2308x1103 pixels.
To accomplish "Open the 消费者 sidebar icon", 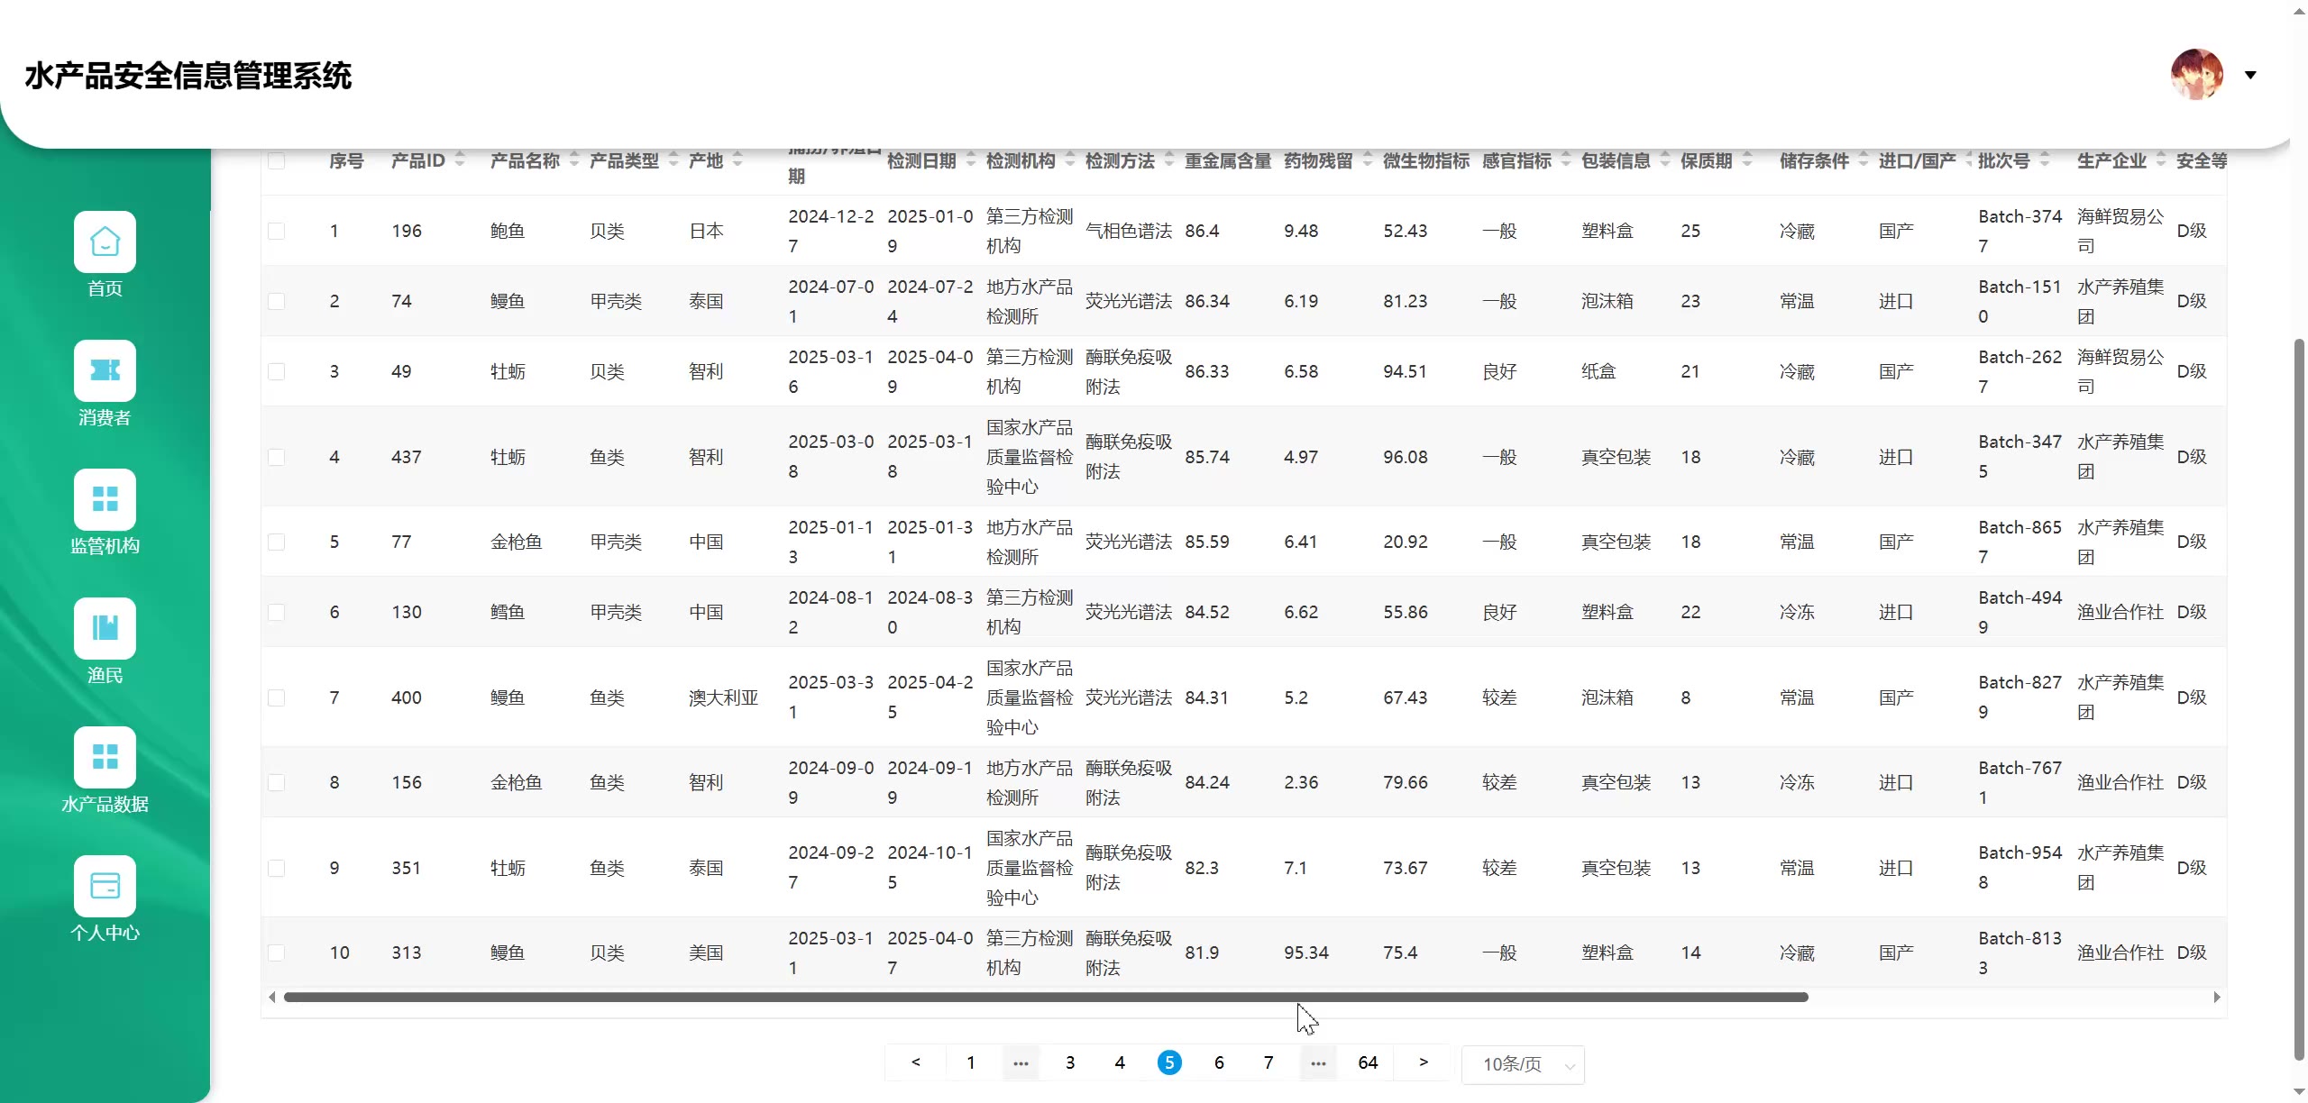I will click(x=105, y=370).
